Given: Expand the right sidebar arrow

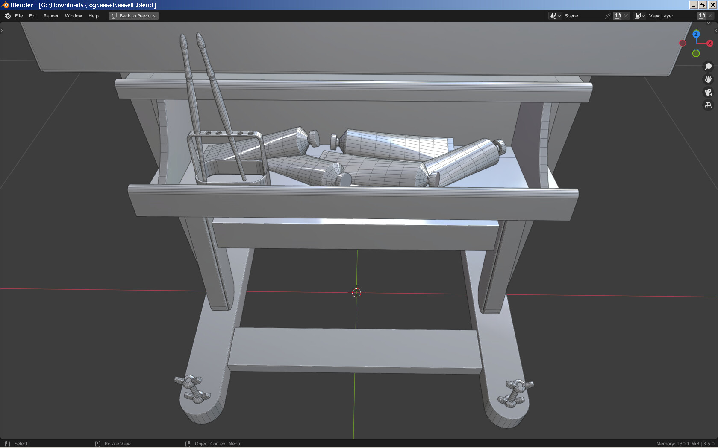Looking at the screenshot, I should point(716,30).
